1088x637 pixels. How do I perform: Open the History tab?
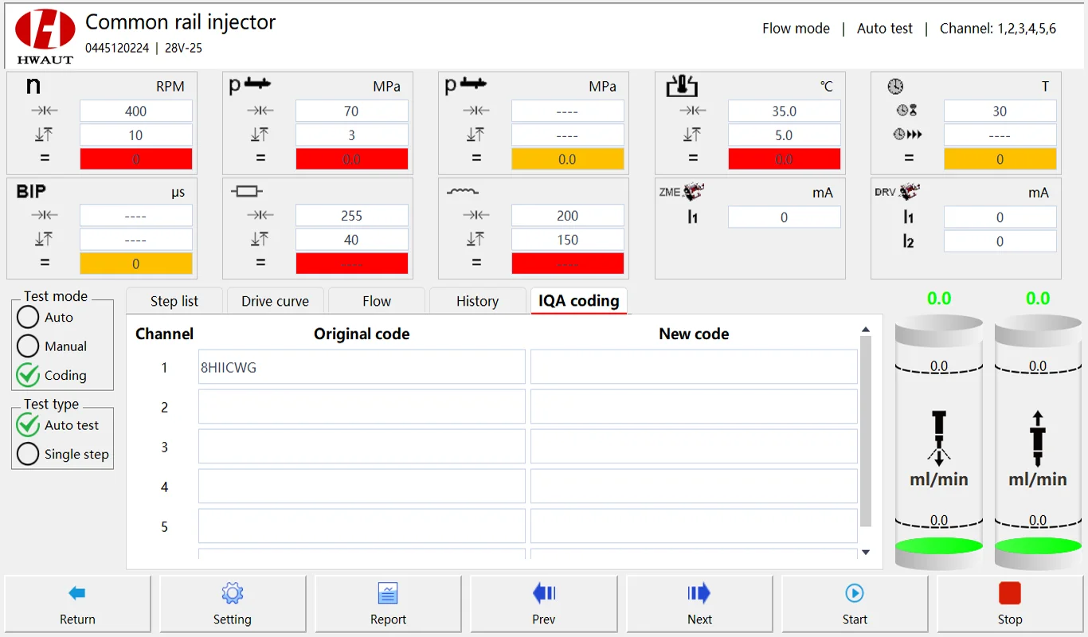[477, 301]
